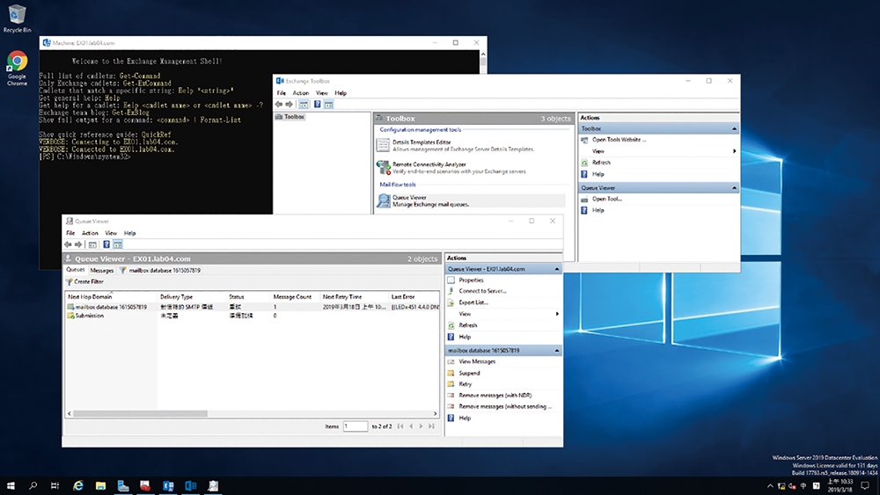Open Help menu in Exchange Toolbox
This screenshot has width=880, height=495.
(x=341, y=93)
